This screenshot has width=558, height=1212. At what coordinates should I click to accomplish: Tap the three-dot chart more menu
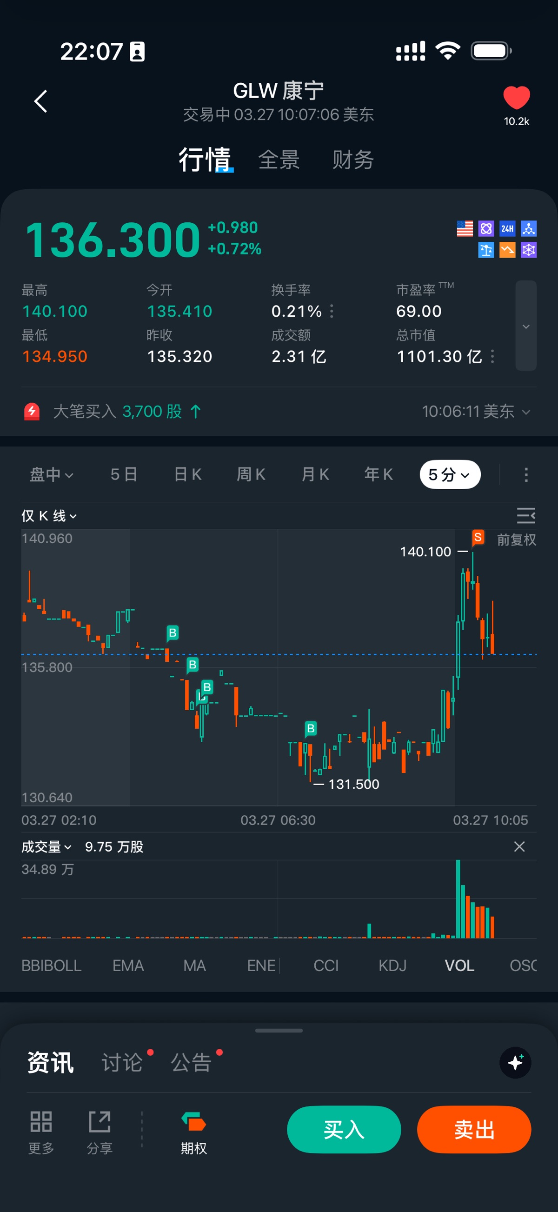526,475
